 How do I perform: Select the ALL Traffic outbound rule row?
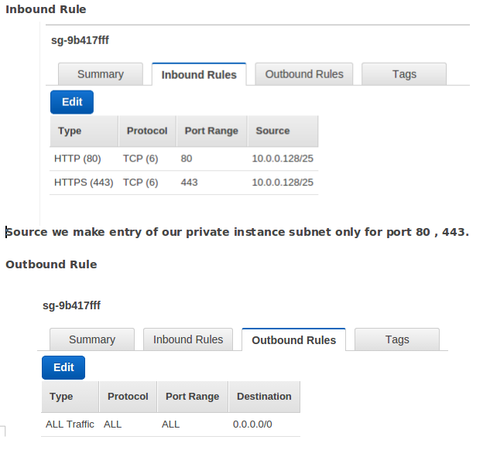pos(170,424)
